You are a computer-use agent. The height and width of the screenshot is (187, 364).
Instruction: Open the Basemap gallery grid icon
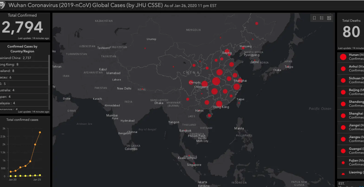tap(329, 18)
